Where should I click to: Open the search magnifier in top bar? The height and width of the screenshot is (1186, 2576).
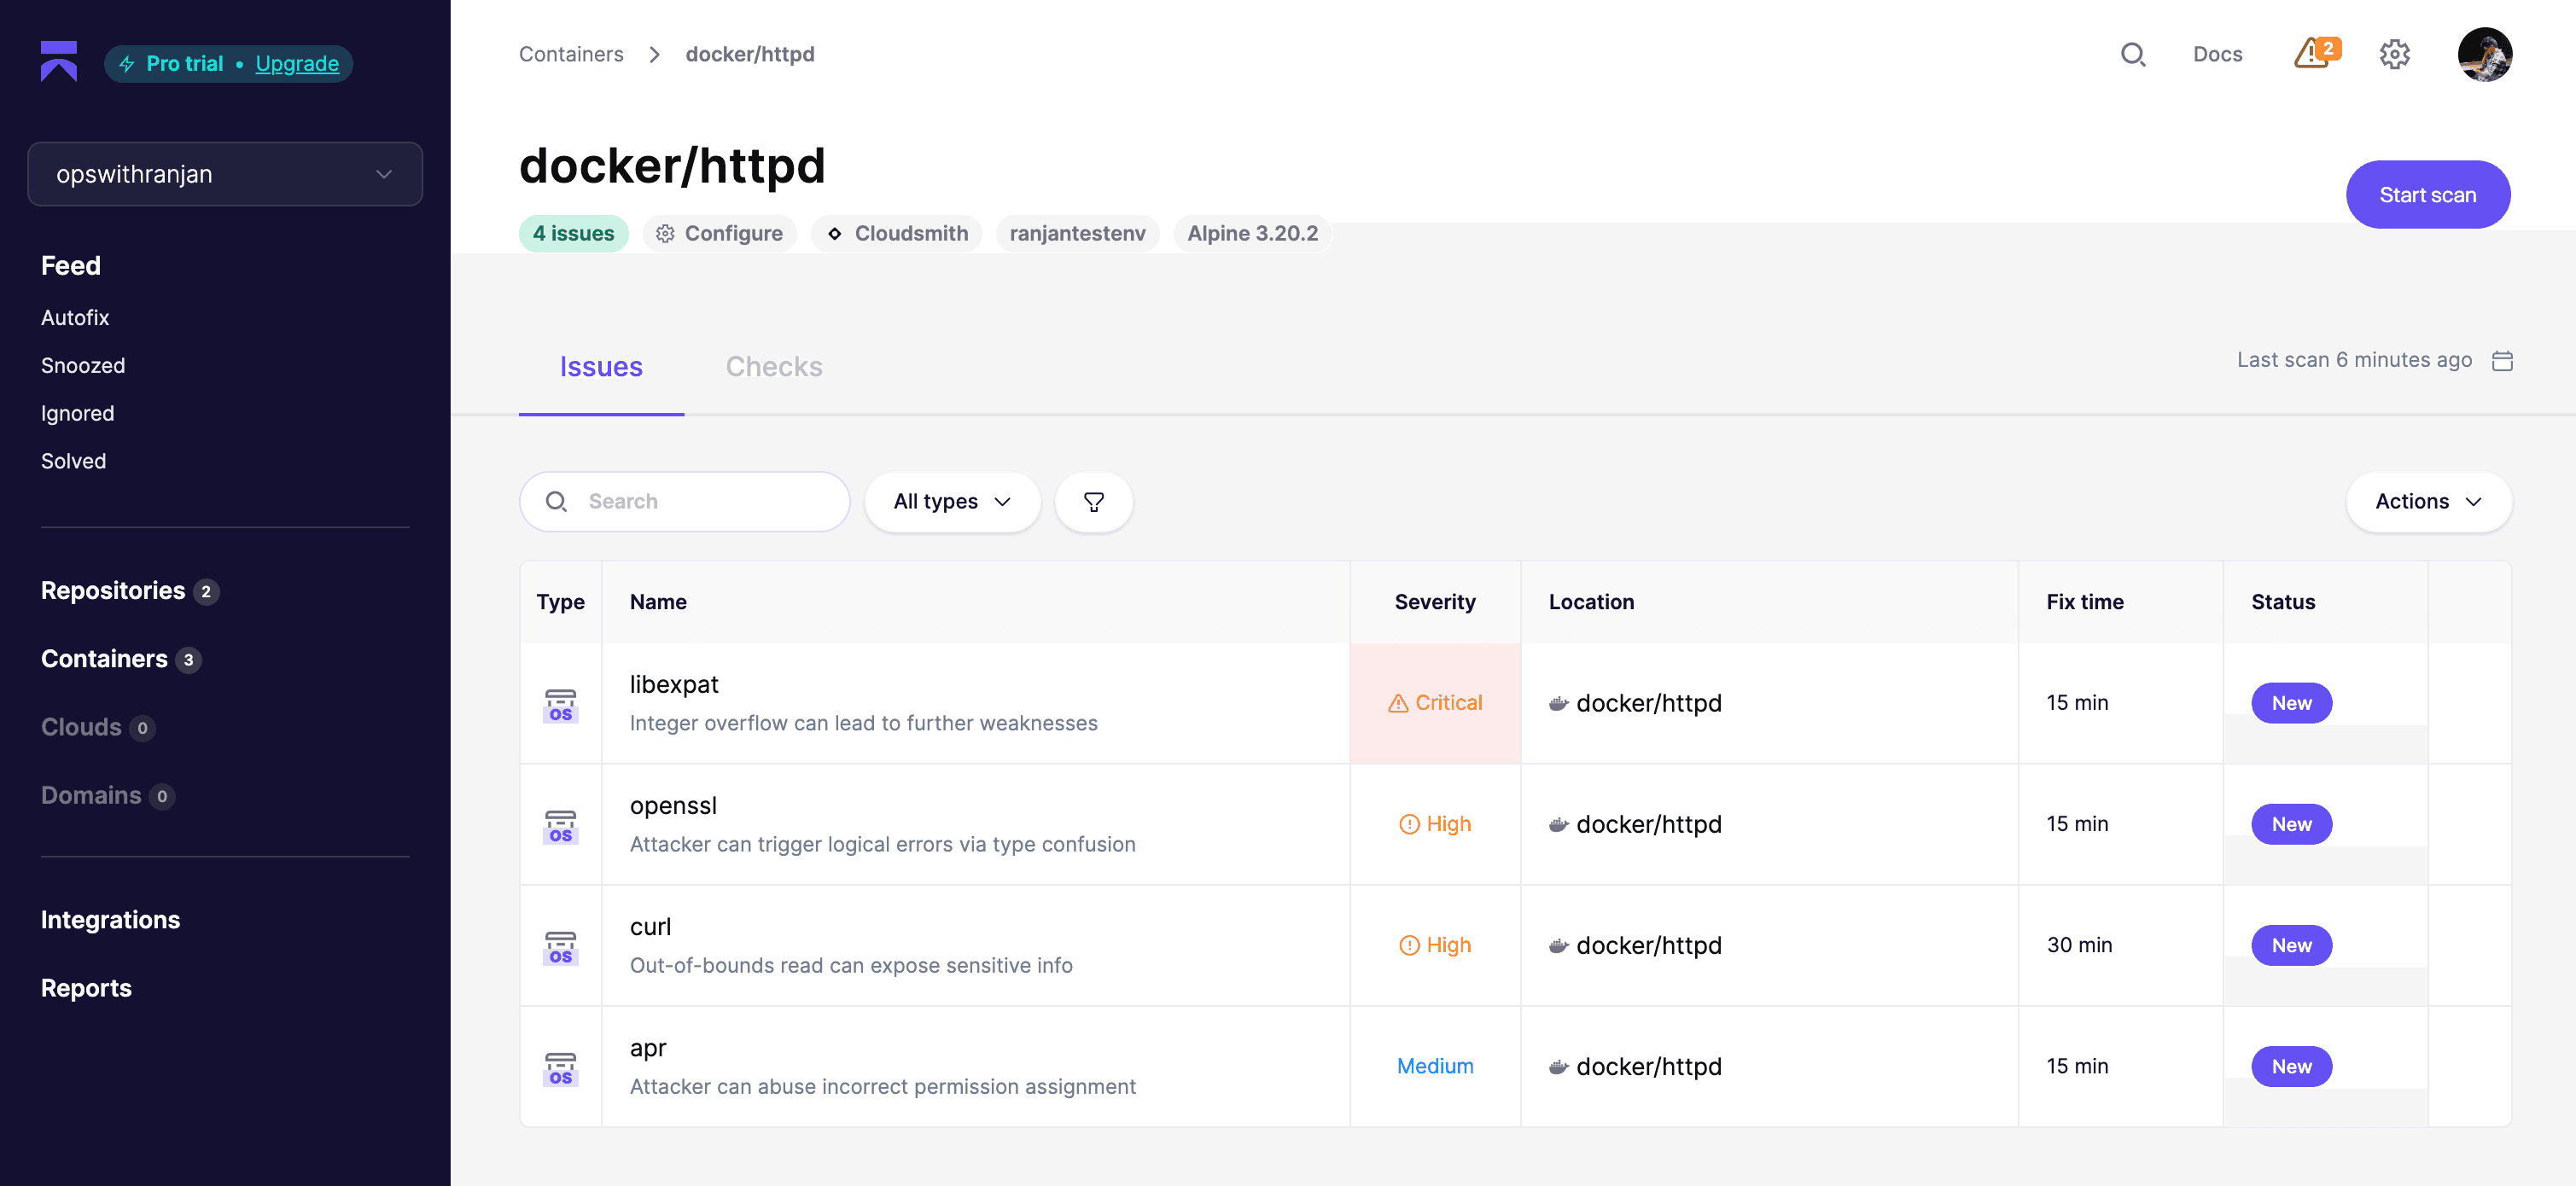coord(2132,54)
